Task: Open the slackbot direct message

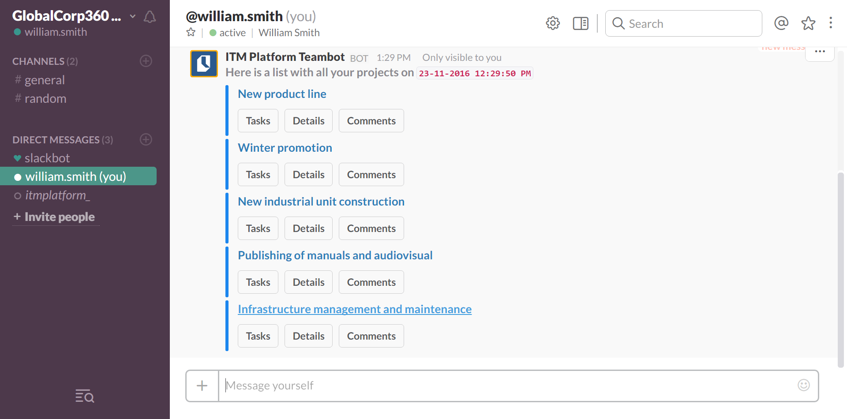Action: [x=47, y=157]
